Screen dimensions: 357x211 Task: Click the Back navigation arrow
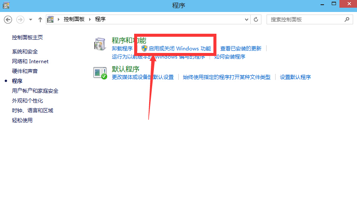[x=8, y=20]
